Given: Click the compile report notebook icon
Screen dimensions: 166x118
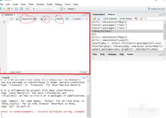Looking at the screenshot, I should (52, 19).
